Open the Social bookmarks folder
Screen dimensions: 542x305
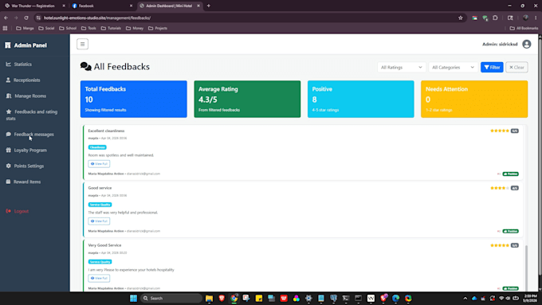point(46,29)
